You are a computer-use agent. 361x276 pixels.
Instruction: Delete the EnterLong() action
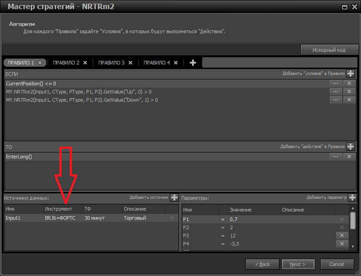click(349, 157)
